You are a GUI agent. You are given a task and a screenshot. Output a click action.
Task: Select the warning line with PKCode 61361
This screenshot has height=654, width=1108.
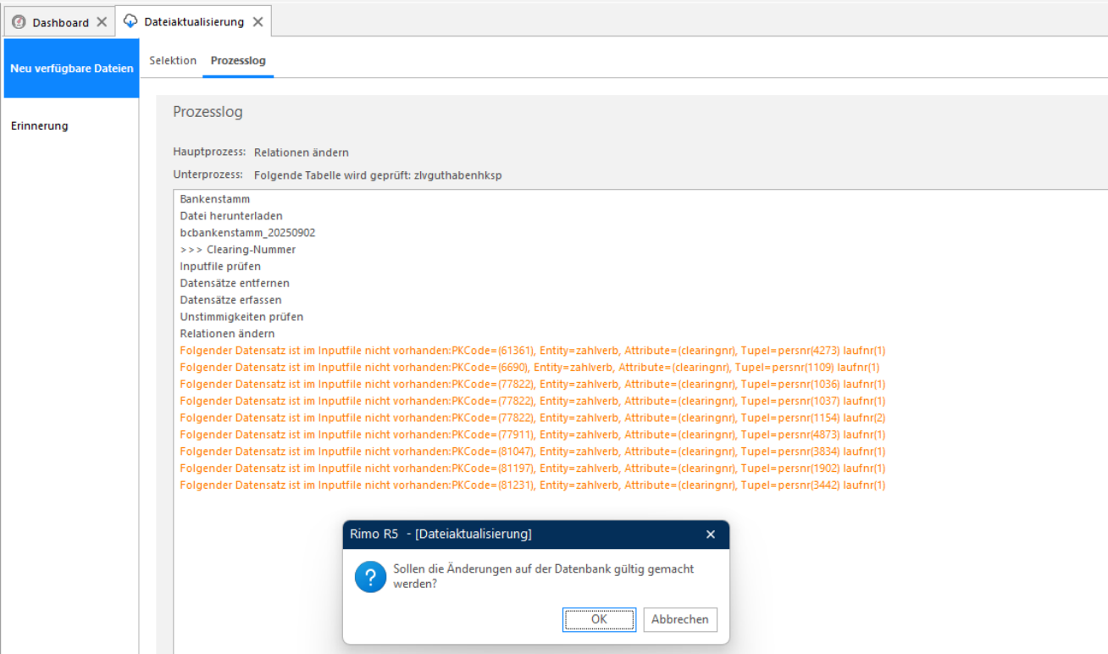tap(533, 350)
